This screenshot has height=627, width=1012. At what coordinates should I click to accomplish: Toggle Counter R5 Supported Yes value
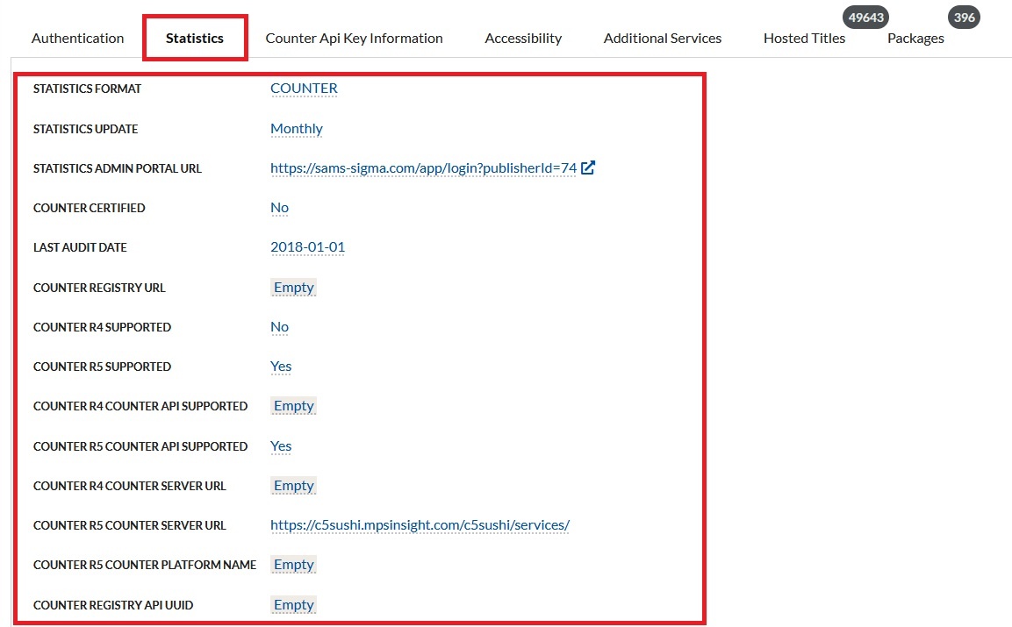281,367
